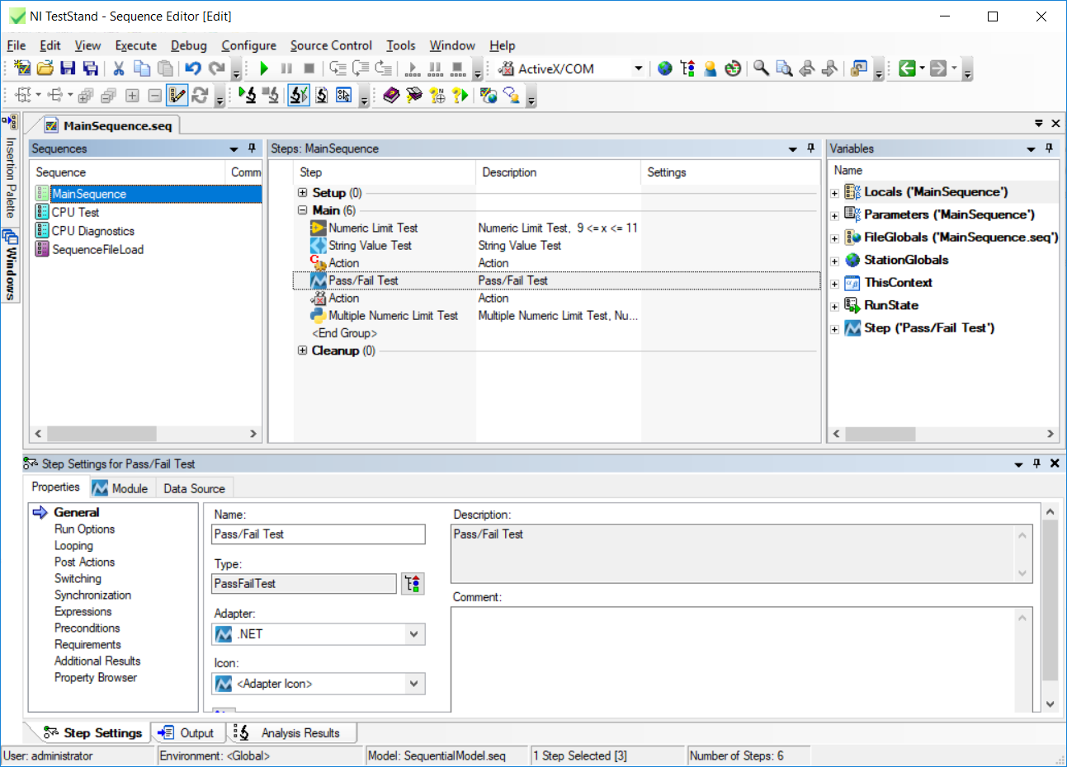Viewport: 1067px width, 767px height.
Task: Select the Multiple Numeric Limit Test step
Action: tap(393, 316)
